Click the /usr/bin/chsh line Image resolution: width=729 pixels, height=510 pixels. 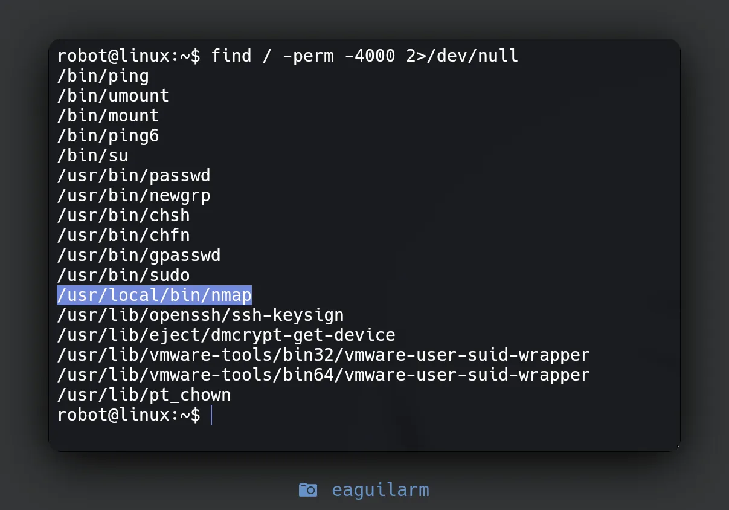tap(124, 216)
